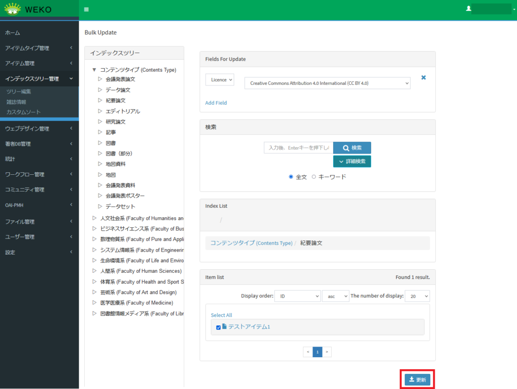Select the キーワード radio button
The width and height of the screenshot is (517, 389).
(x=314, y=177)
